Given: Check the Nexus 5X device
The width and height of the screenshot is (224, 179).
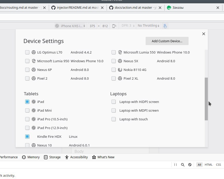Looking at the screenshot, I should tap(114, 61).
